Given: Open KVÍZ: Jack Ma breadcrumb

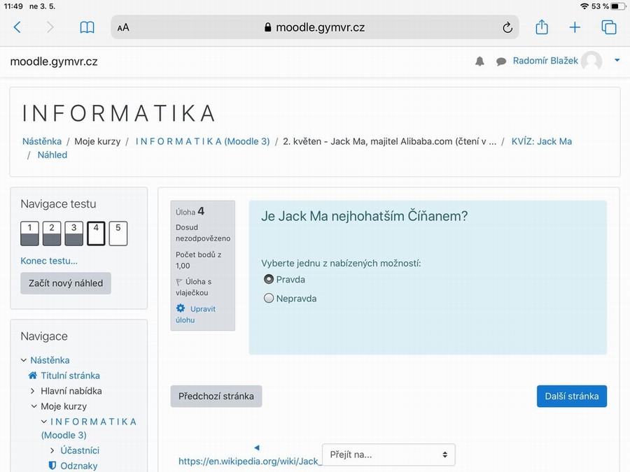Looking at the screenshot, I should pos(542,141).
